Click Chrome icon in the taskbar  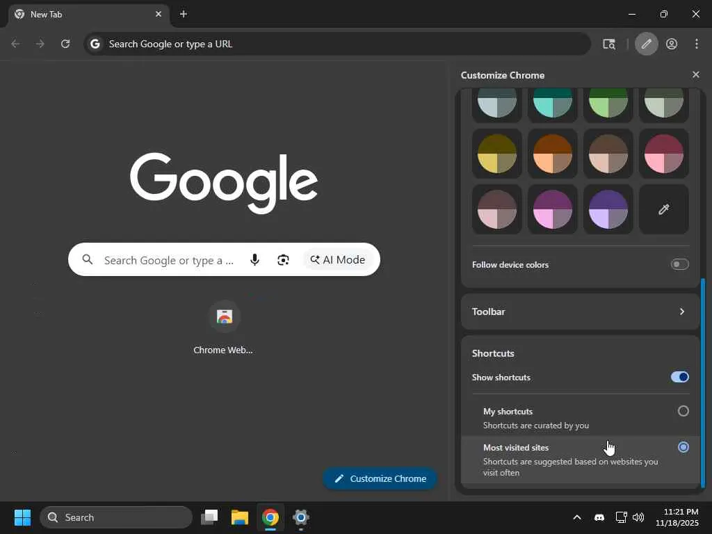pyautogui.click(x=270, y=517)
